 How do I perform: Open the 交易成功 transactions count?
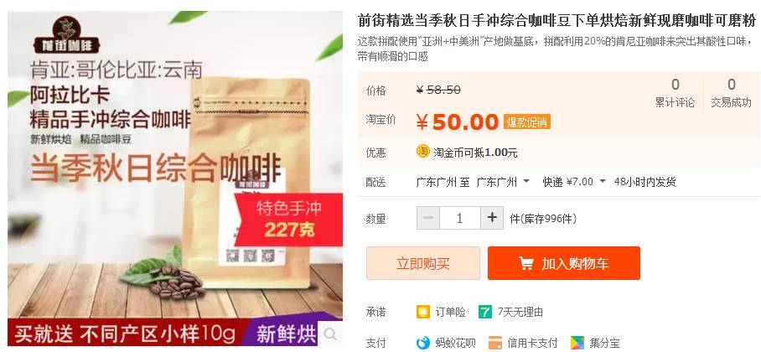click(x=732, y=93)
